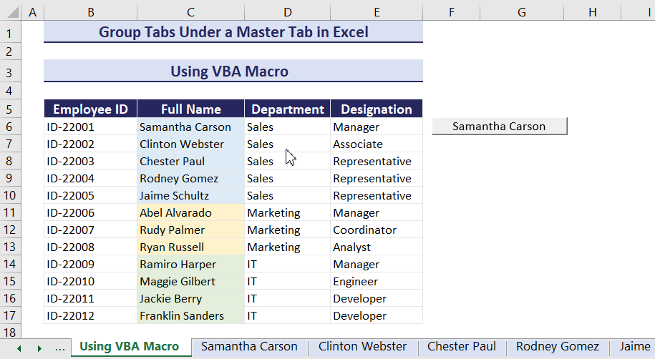This screenshot has height=359, width=655.
Task: Open the Samantha Carson sheet tab
Action: pyautogui.click(x=249, y=347)
